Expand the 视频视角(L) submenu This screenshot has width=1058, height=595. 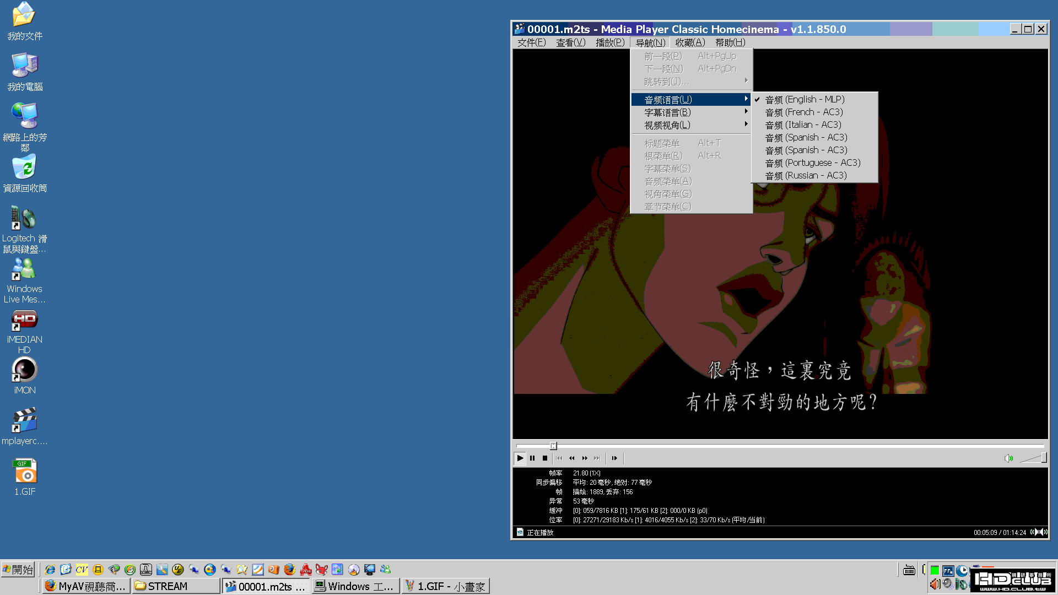[691, 125]
